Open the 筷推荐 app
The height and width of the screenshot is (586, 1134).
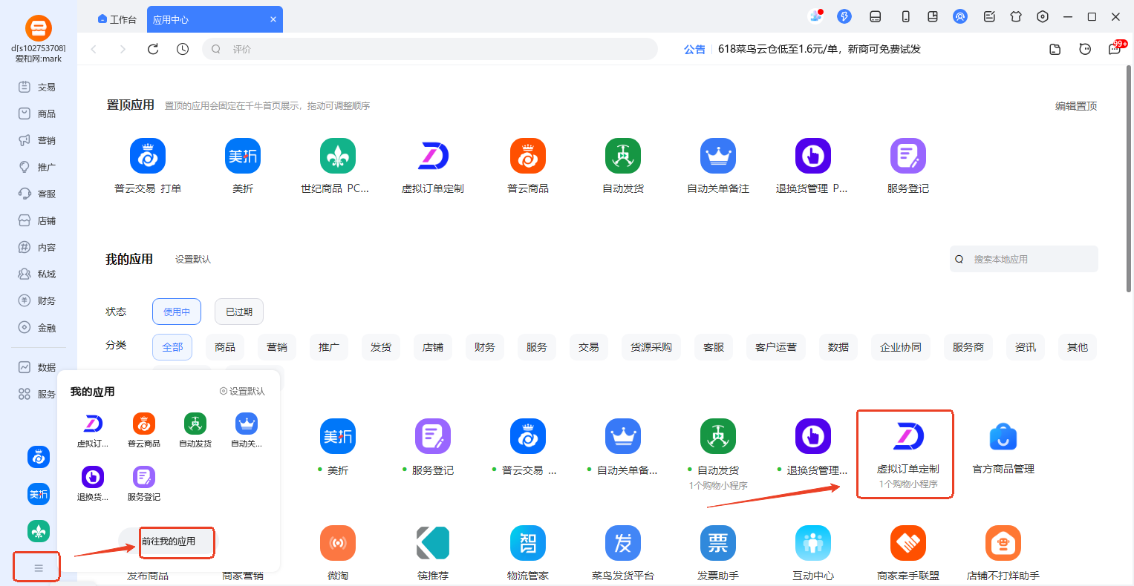coord(433,544)
